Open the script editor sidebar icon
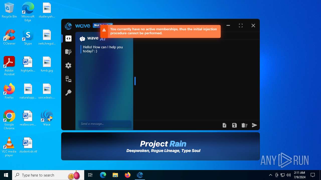This screenshot has width=321, height=180. (68, 38)
